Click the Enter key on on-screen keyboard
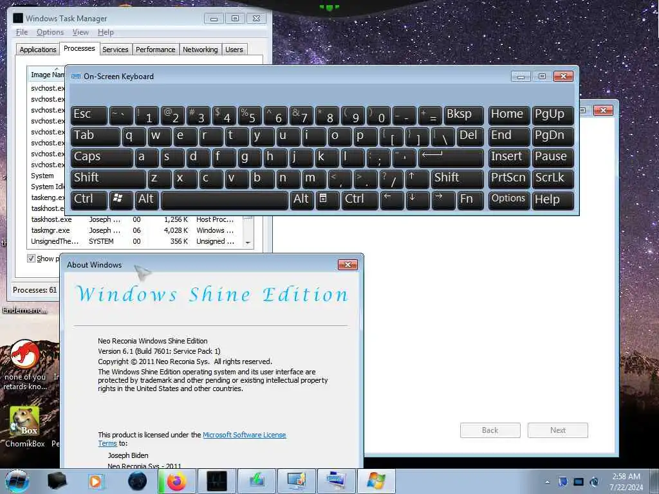The width and height of the screenshot is (659, 494). tap(450, 158)
